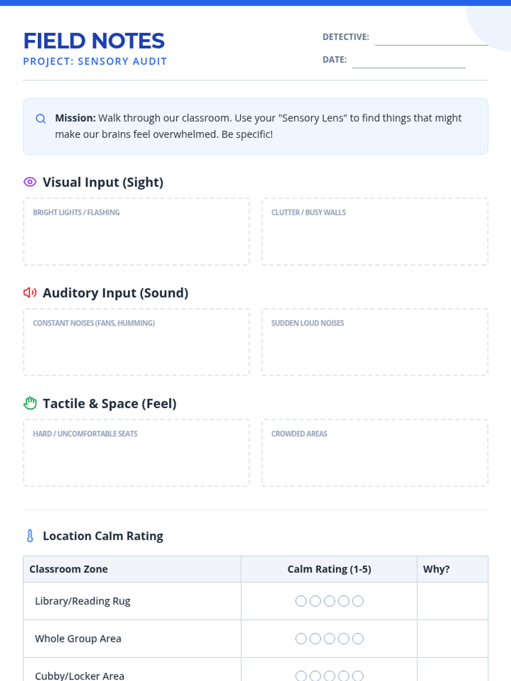Select rating 3 for Whole Group Area
Viewport: 511px width, 681px height.
pyautogui.click(x=330, y=638)
